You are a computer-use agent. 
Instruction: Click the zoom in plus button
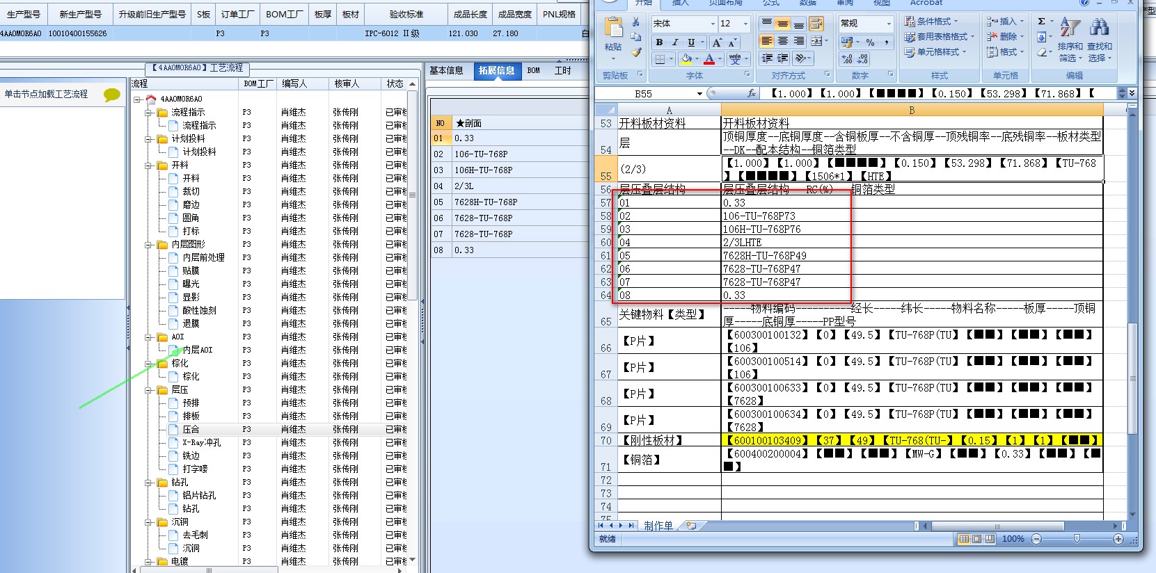[1118, 539]
